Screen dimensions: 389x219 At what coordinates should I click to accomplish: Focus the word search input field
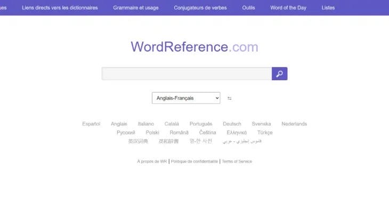coord(187,73)
